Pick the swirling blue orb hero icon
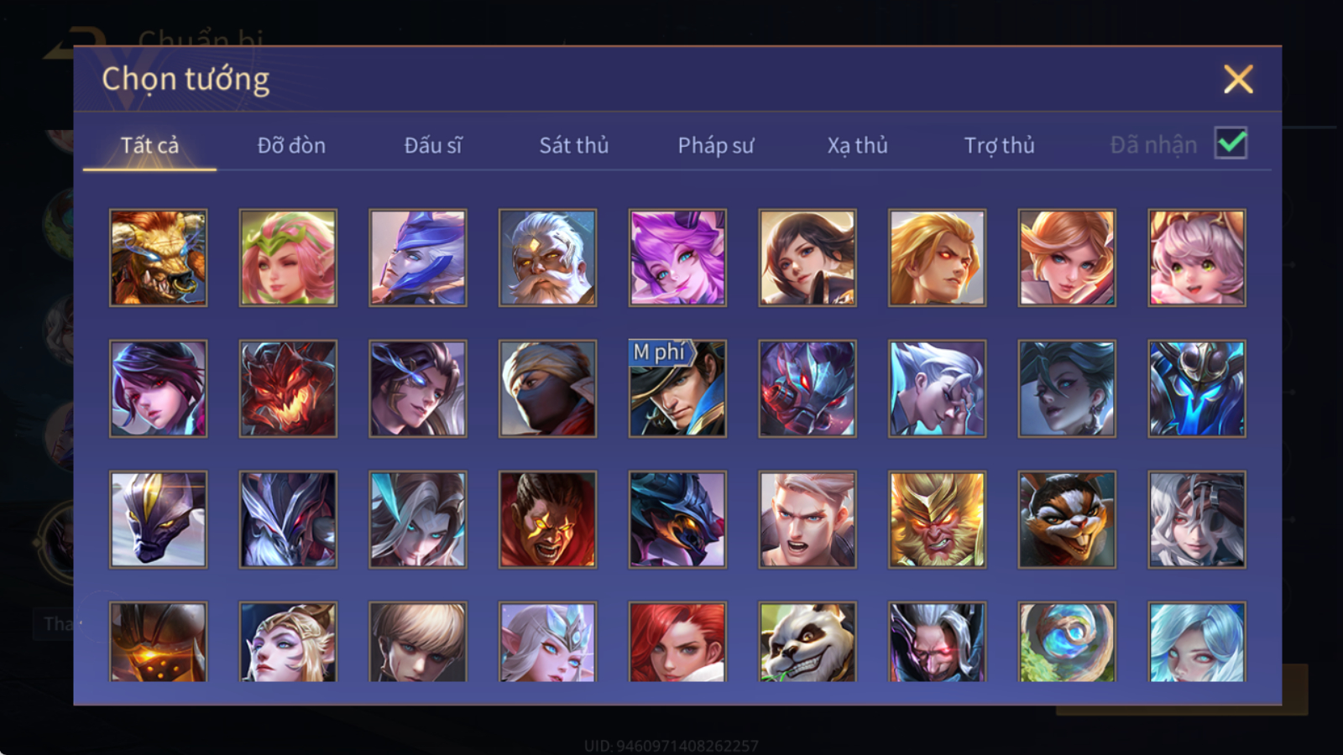 tap(1067, 642)
